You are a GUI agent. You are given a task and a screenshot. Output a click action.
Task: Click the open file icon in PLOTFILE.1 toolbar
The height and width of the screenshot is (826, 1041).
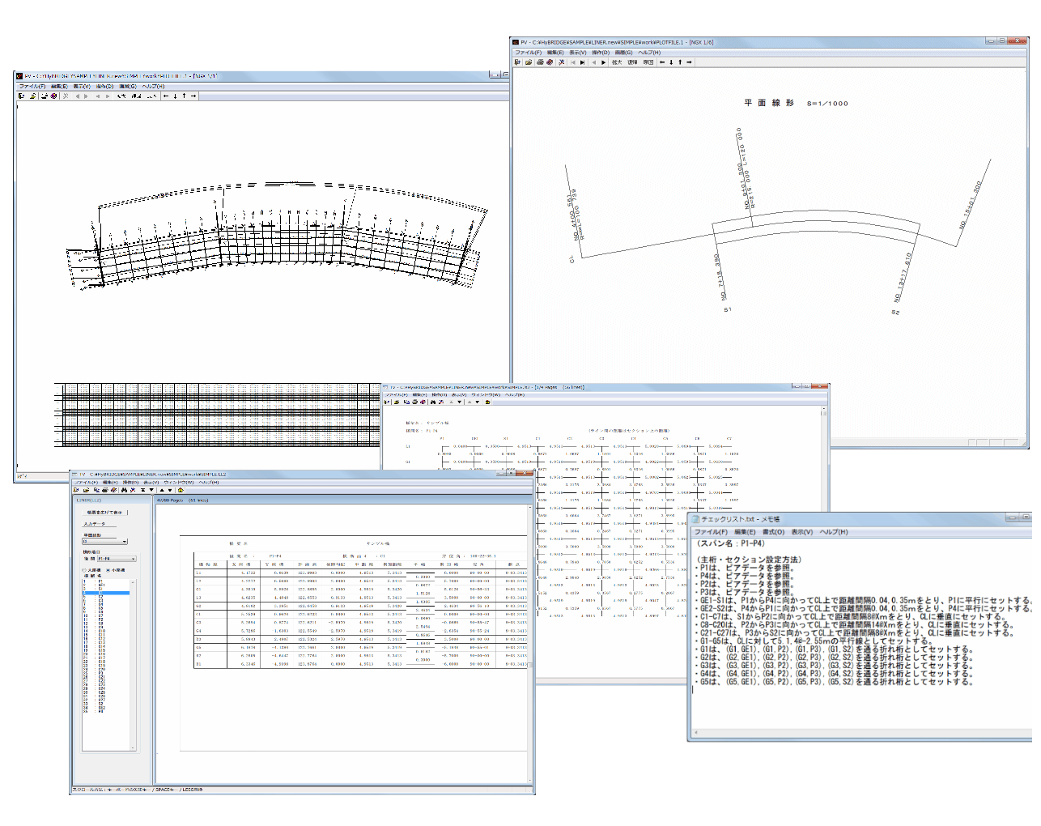coord(528,62)
